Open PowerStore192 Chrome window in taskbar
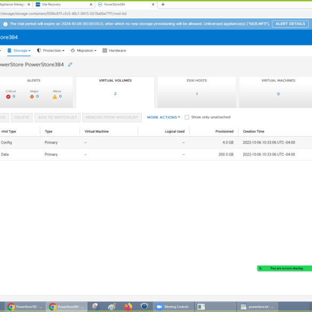This screenshot has height=312, width=312. point(25,307)
